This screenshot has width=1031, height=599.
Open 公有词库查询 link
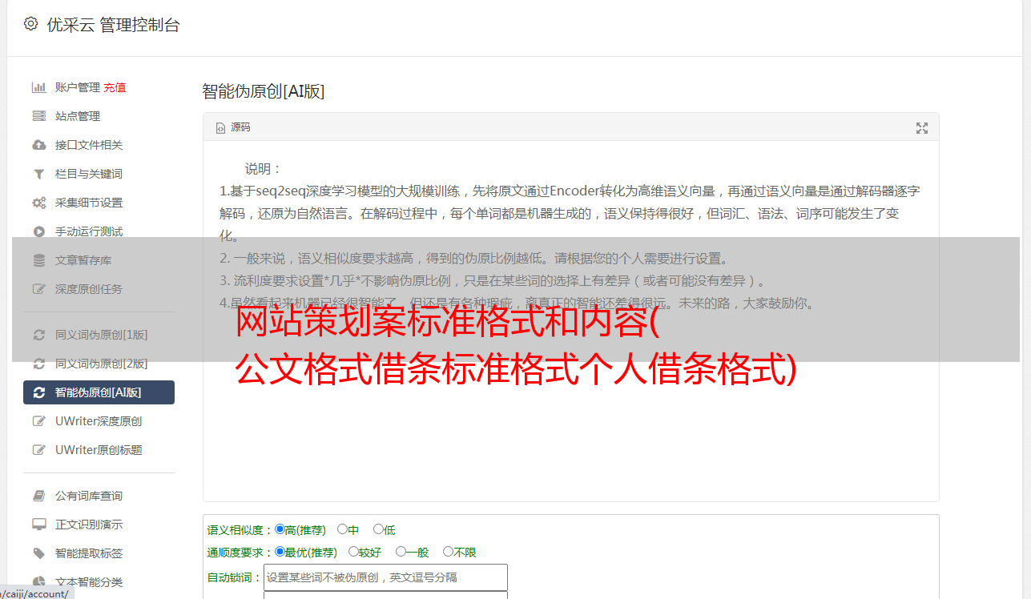89,496
